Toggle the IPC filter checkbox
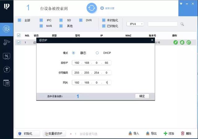The image size is (198, 139). pos(41,20)
